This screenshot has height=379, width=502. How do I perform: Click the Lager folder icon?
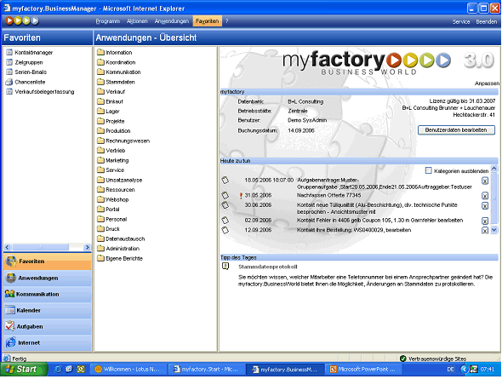101,112
